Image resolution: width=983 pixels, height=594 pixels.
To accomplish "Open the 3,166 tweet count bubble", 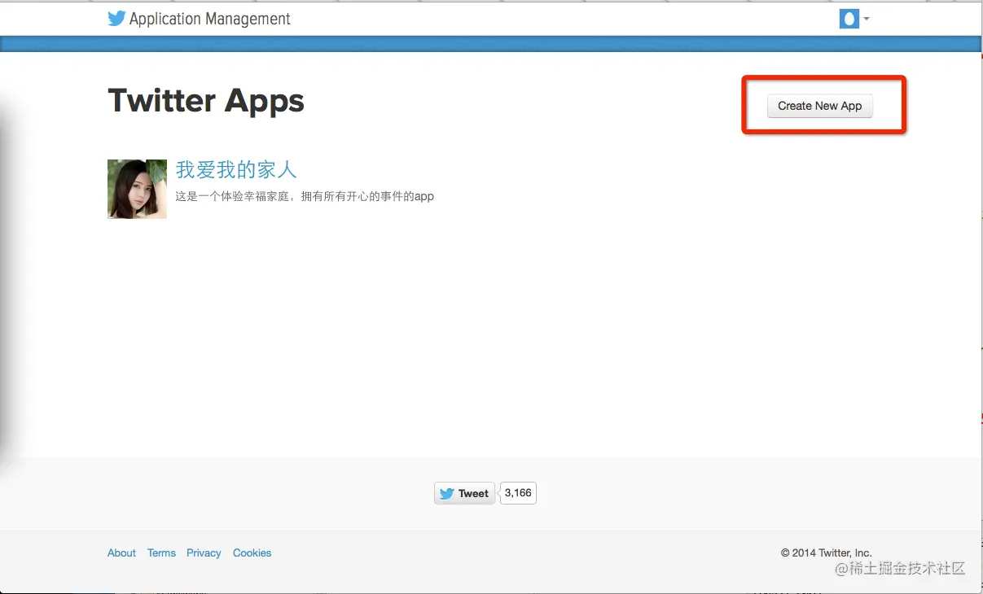I will [518, 493].
